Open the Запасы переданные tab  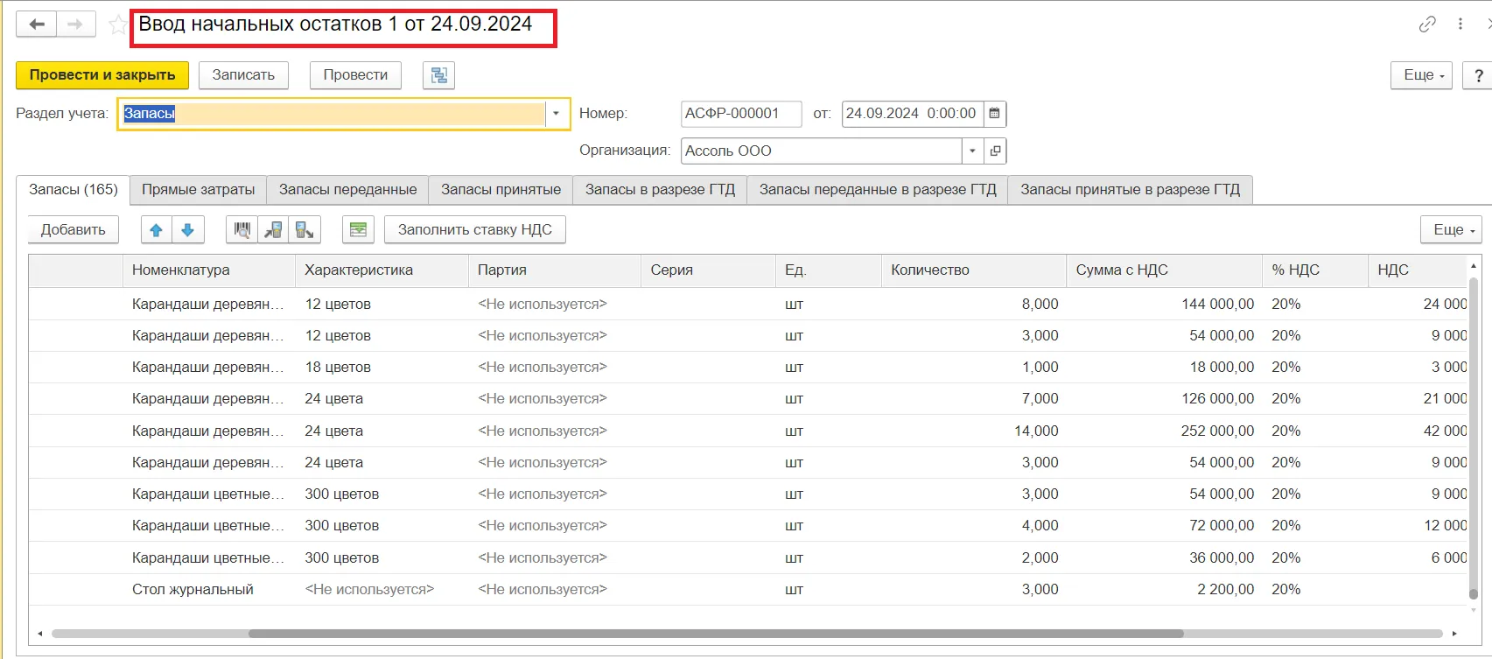pos(348,190)
